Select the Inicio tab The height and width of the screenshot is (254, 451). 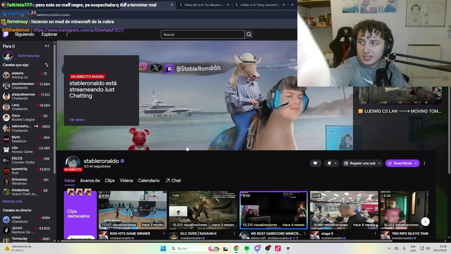(x=70, y=181)
